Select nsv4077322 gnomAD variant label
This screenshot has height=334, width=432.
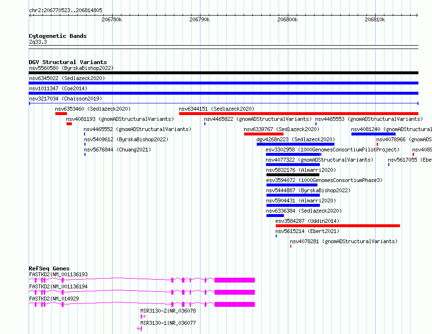tap(319, 160)
